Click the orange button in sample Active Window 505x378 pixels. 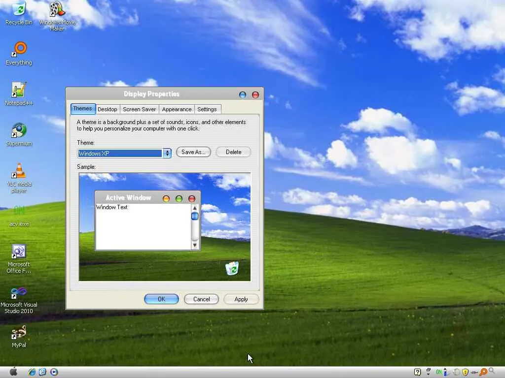(166, 199)
